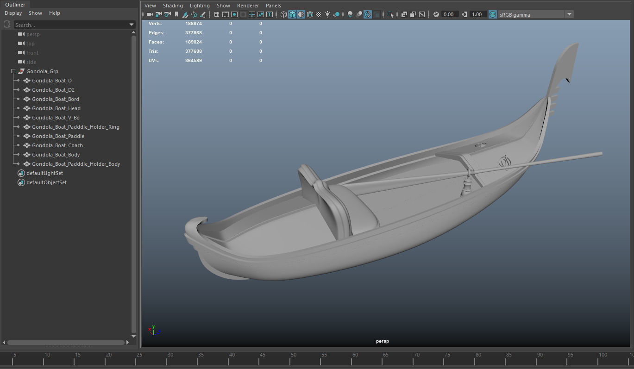
Task: Click the Gamma reset icon
Action: tap(465, 14)
